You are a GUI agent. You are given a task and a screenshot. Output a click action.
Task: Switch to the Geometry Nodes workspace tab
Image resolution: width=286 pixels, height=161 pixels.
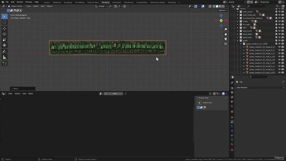point(157,2)
